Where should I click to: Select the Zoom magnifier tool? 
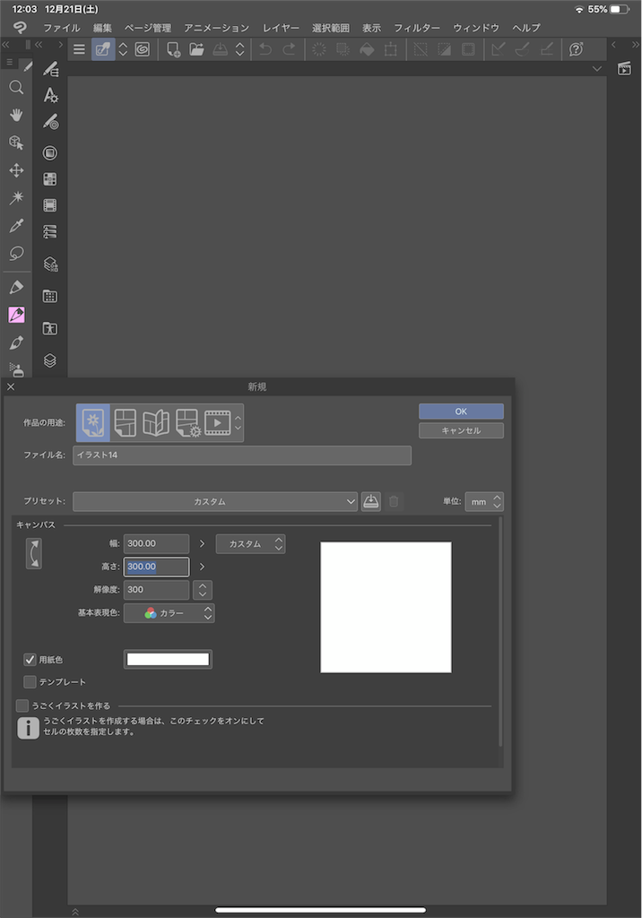[x=16, y=88]
